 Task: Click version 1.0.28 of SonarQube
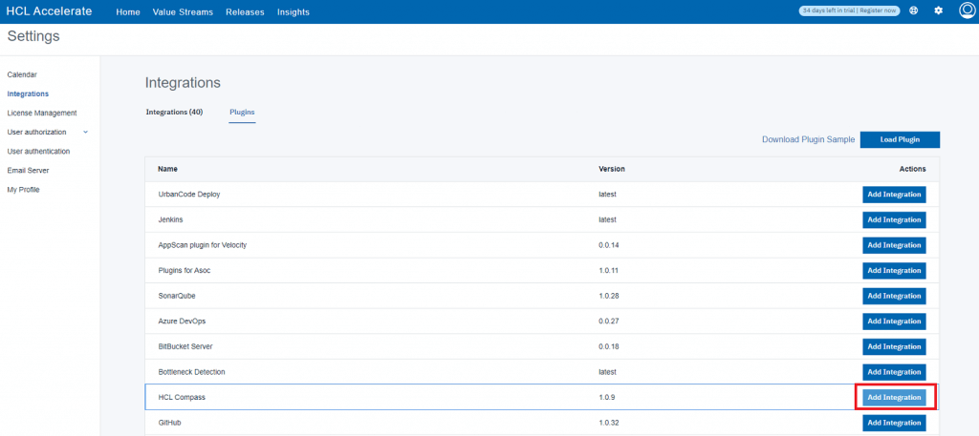(609, 296)
